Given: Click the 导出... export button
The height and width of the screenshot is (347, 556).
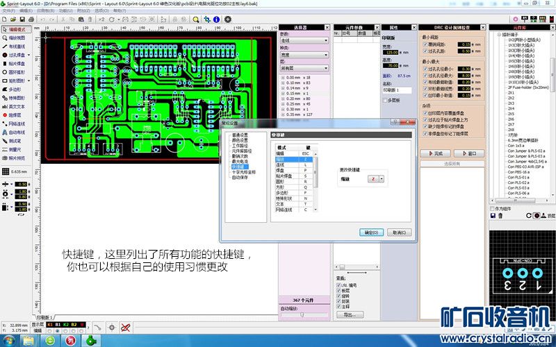Looking at the screenshot, I should pos(350,315).
